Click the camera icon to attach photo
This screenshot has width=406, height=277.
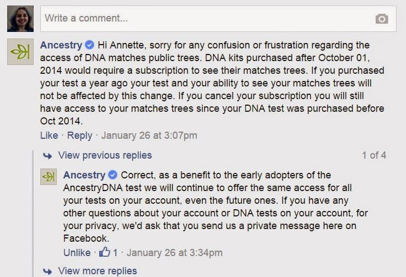click(x=382, y=19)
